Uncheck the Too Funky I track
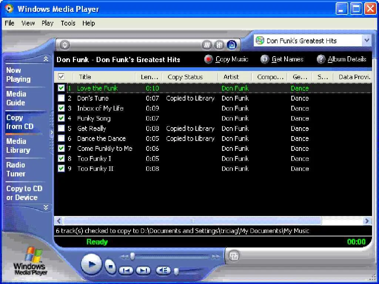The width and height of the screenshot is (379, 284). click(61, 158)
